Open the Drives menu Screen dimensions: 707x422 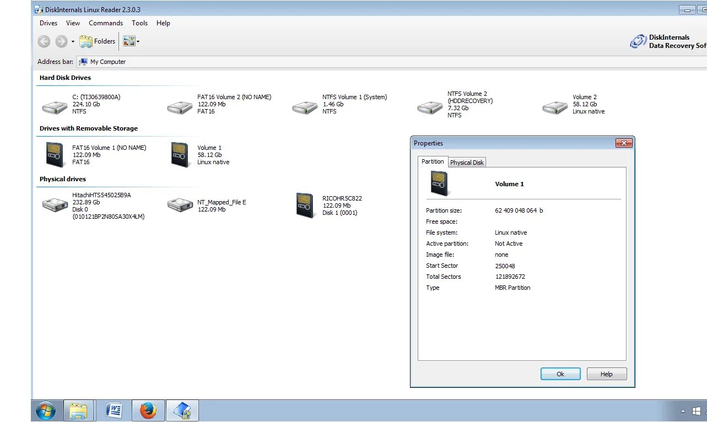tap(48, 23)
